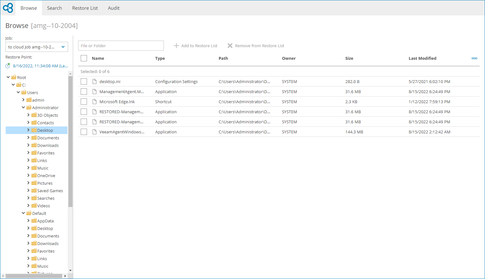Open the Audit tab

pyautogui.click(x=113, y=8)
